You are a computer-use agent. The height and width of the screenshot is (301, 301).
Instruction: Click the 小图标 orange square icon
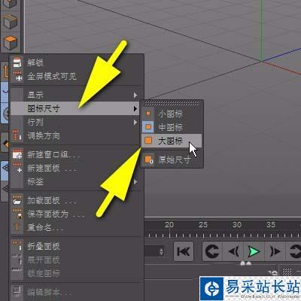(x=148, y=114)
